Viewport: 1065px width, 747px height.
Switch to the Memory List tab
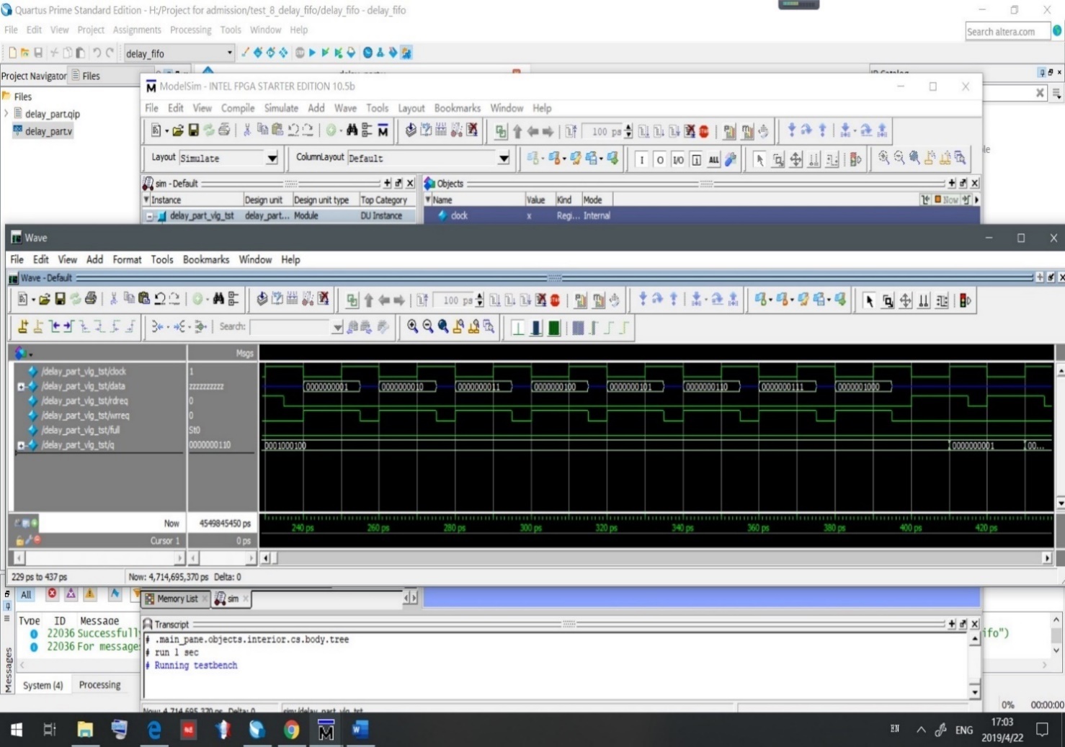point(177,599)
